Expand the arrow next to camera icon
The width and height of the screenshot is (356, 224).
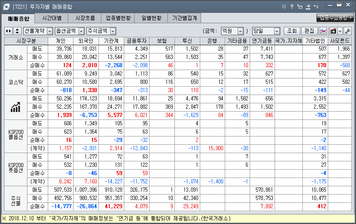coord(340,31)
